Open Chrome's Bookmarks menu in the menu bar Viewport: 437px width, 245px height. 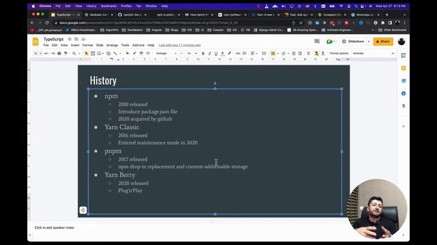point(109,6)
